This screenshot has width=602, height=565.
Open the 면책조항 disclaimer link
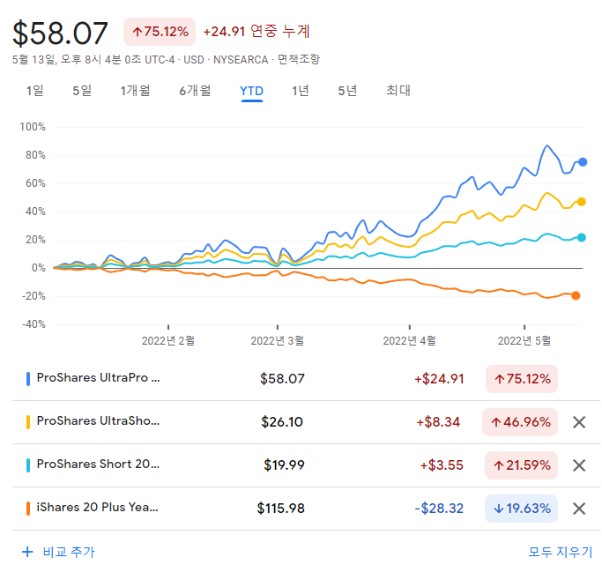point(299,59)
